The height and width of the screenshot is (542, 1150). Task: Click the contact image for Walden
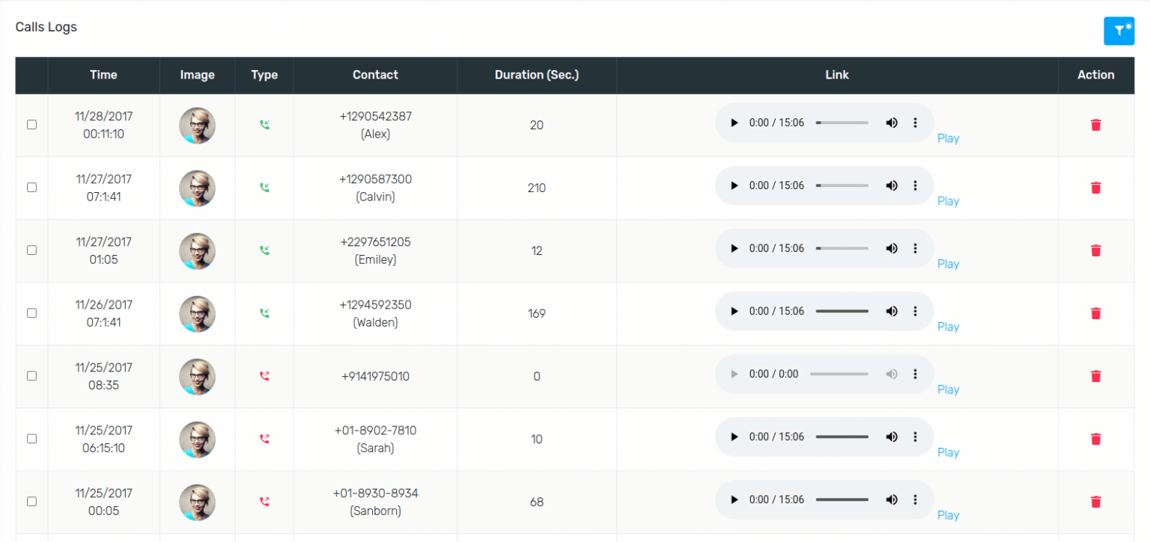(x=196, y=313)
